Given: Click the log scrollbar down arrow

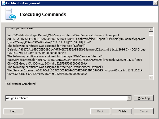Looking at the screenshot, I should pos(151,77).
